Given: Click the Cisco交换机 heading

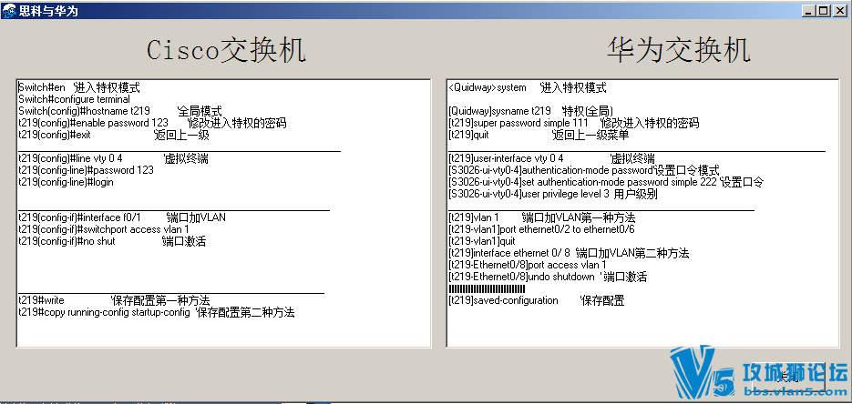Looking at the screenshot, I should point(227,50).
